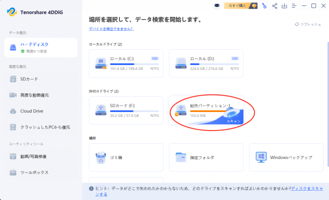Click the orange Buy Now button
This screenshot has height=200, width=329.
pyautogui.click(x=241, y=5)
